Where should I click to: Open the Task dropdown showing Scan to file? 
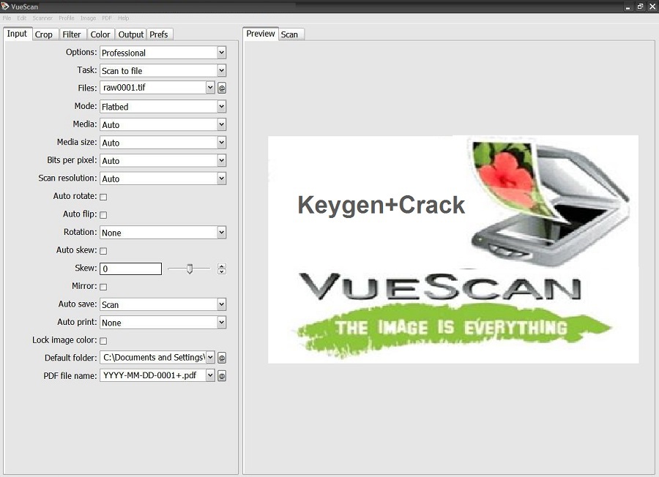coord(163,70)
